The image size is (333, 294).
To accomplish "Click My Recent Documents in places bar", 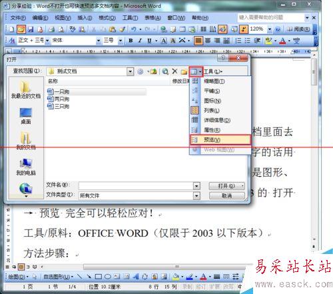I will 26,90.
